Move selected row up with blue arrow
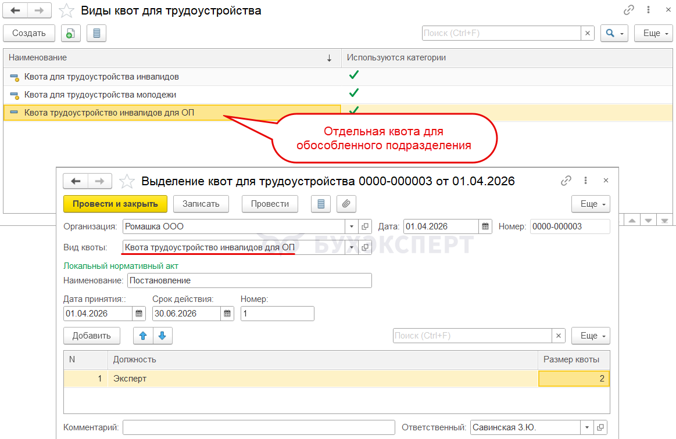The height and width of the screenshot is (439, 676). pyautogui.click(x=143, y=336)
